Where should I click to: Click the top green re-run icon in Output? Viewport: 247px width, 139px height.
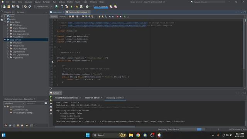point(51,97)
